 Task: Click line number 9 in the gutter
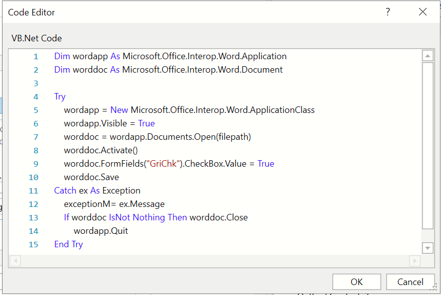click(35, 164)
